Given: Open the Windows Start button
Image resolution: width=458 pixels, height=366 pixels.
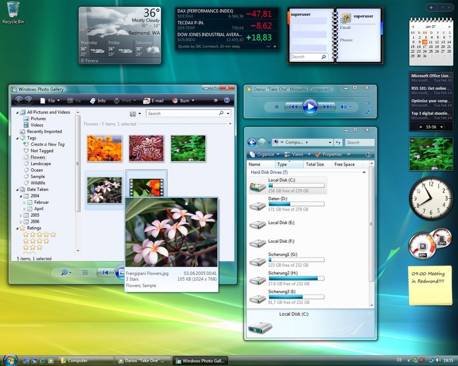Looking at the screenshot, I should (x=10, y=360).
